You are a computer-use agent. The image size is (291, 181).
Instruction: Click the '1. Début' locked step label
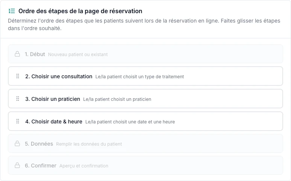[35, 54]
